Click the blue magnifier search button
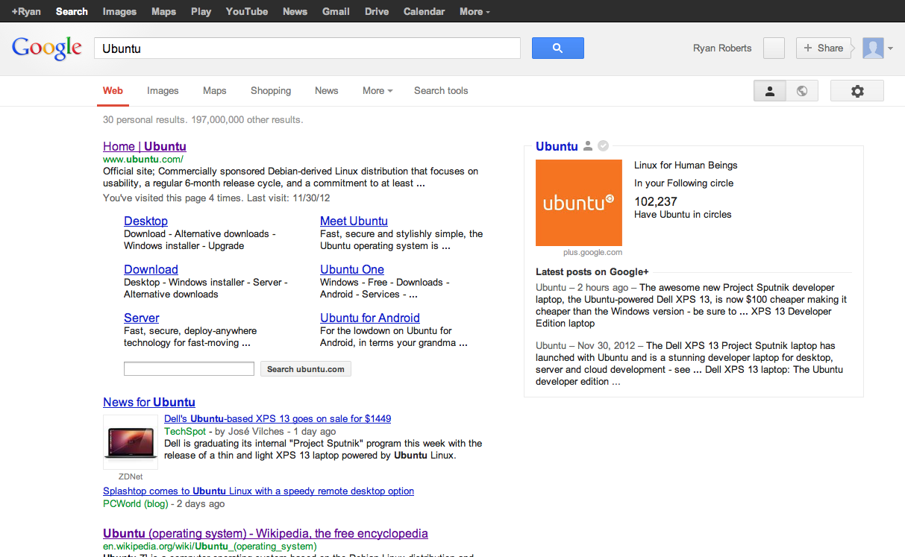905x557 pixels. click(x=557, y=48)
